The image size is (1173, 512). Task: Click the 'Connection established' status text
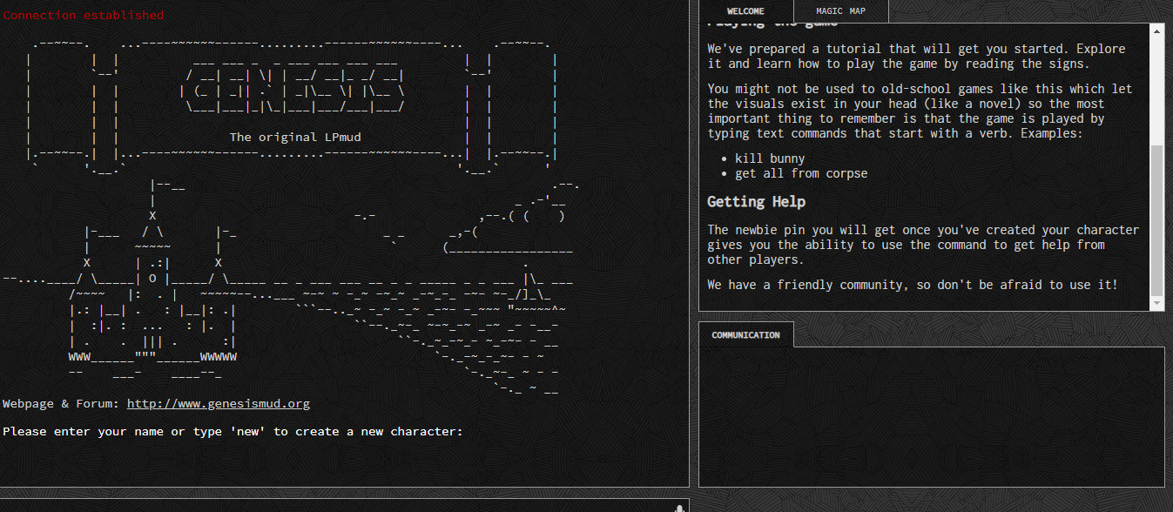click(83, 15)
